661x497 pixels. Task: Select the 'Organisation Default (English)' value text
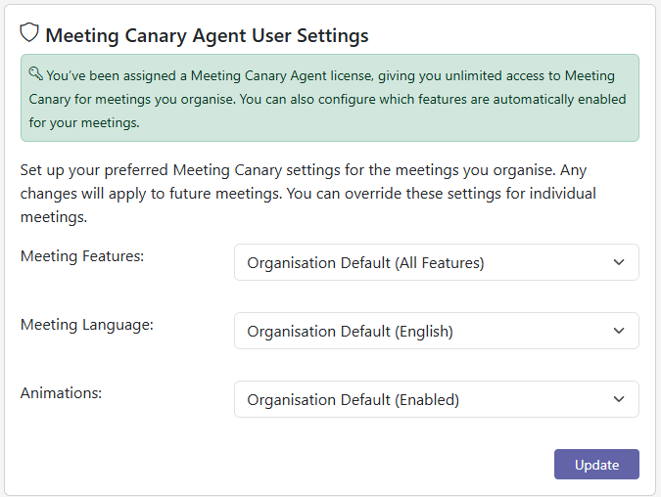(x=350, y=331)
